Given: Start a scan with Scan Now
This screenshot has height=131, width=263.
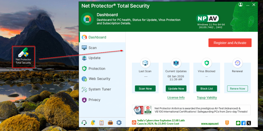Looking at the screenshot, I should (x=145, y=89).
